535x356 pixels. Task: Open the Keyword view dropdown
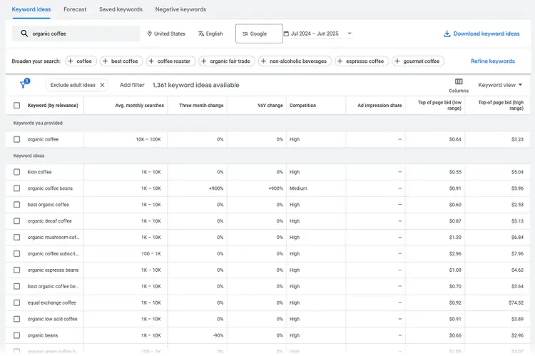point(500,85)
